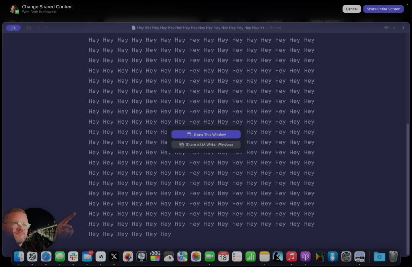The width and height of the screenshot is (412, 267).
Task: Launch Slack from the dock
Action: pos(73,256)
